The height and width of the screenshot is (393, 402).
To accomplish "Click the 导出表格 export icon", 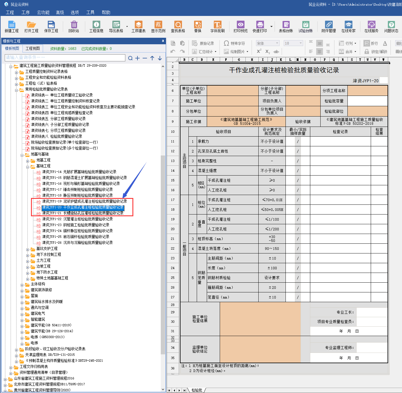I will (x=116, y=27).
